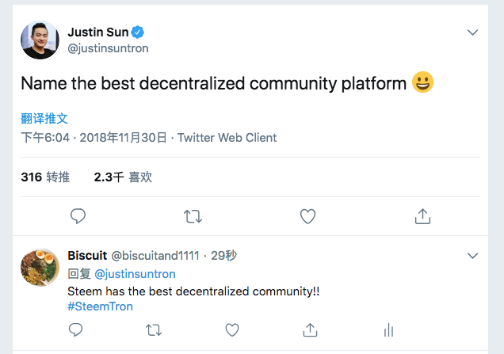Retweet Biscuit's reply
Image resolution: width=504 pixels, height=354 pixels.
point(154,330)
